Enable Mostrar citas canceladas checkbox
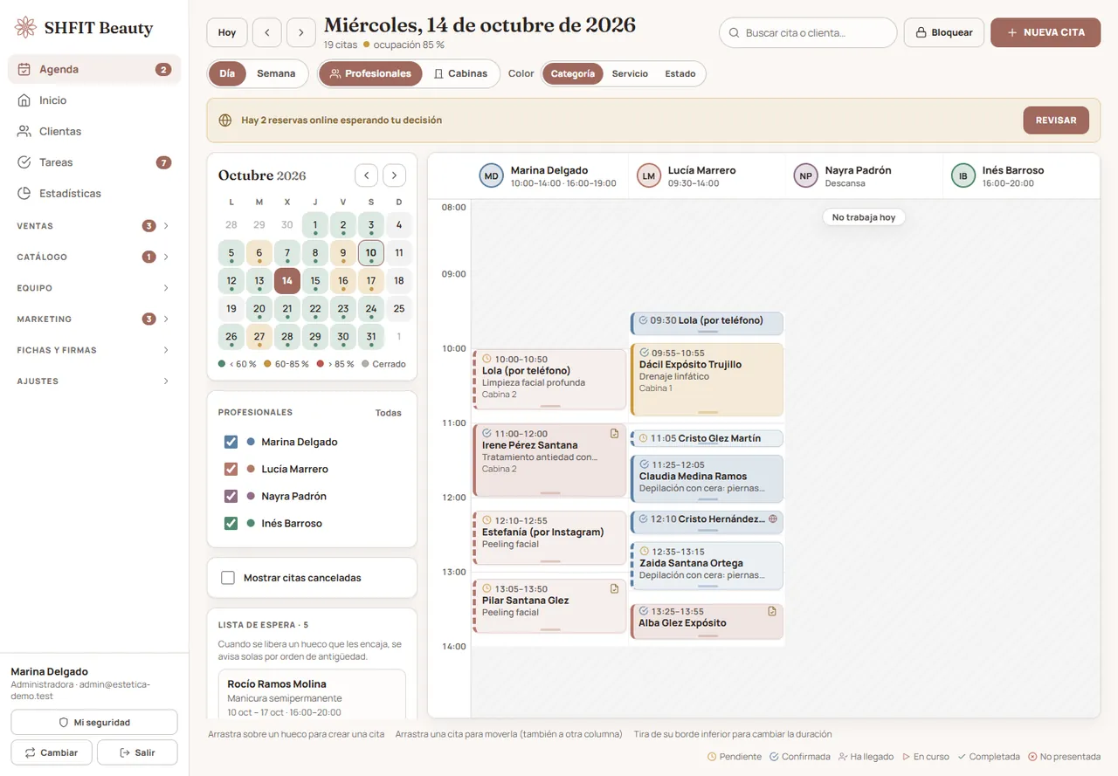 228,578
